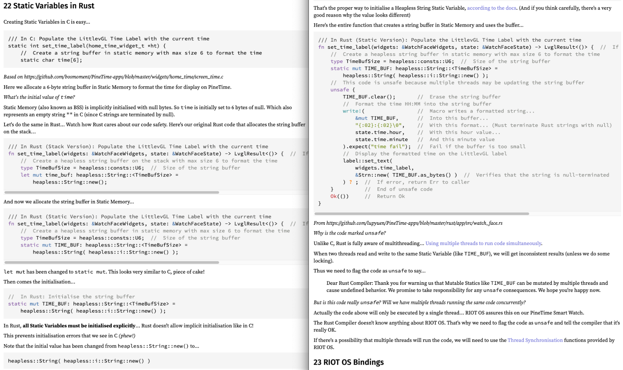This screenshot has width=623, height=370.
Task: Click the bosmoment PineTime-apps GitHub source URL
Action: pos(123,77)
